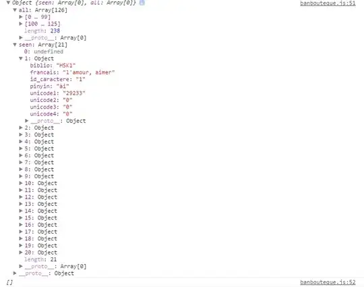The image size is (364, 287).
Task: Select the length: 238 line
Action: (x=42, y=30)
